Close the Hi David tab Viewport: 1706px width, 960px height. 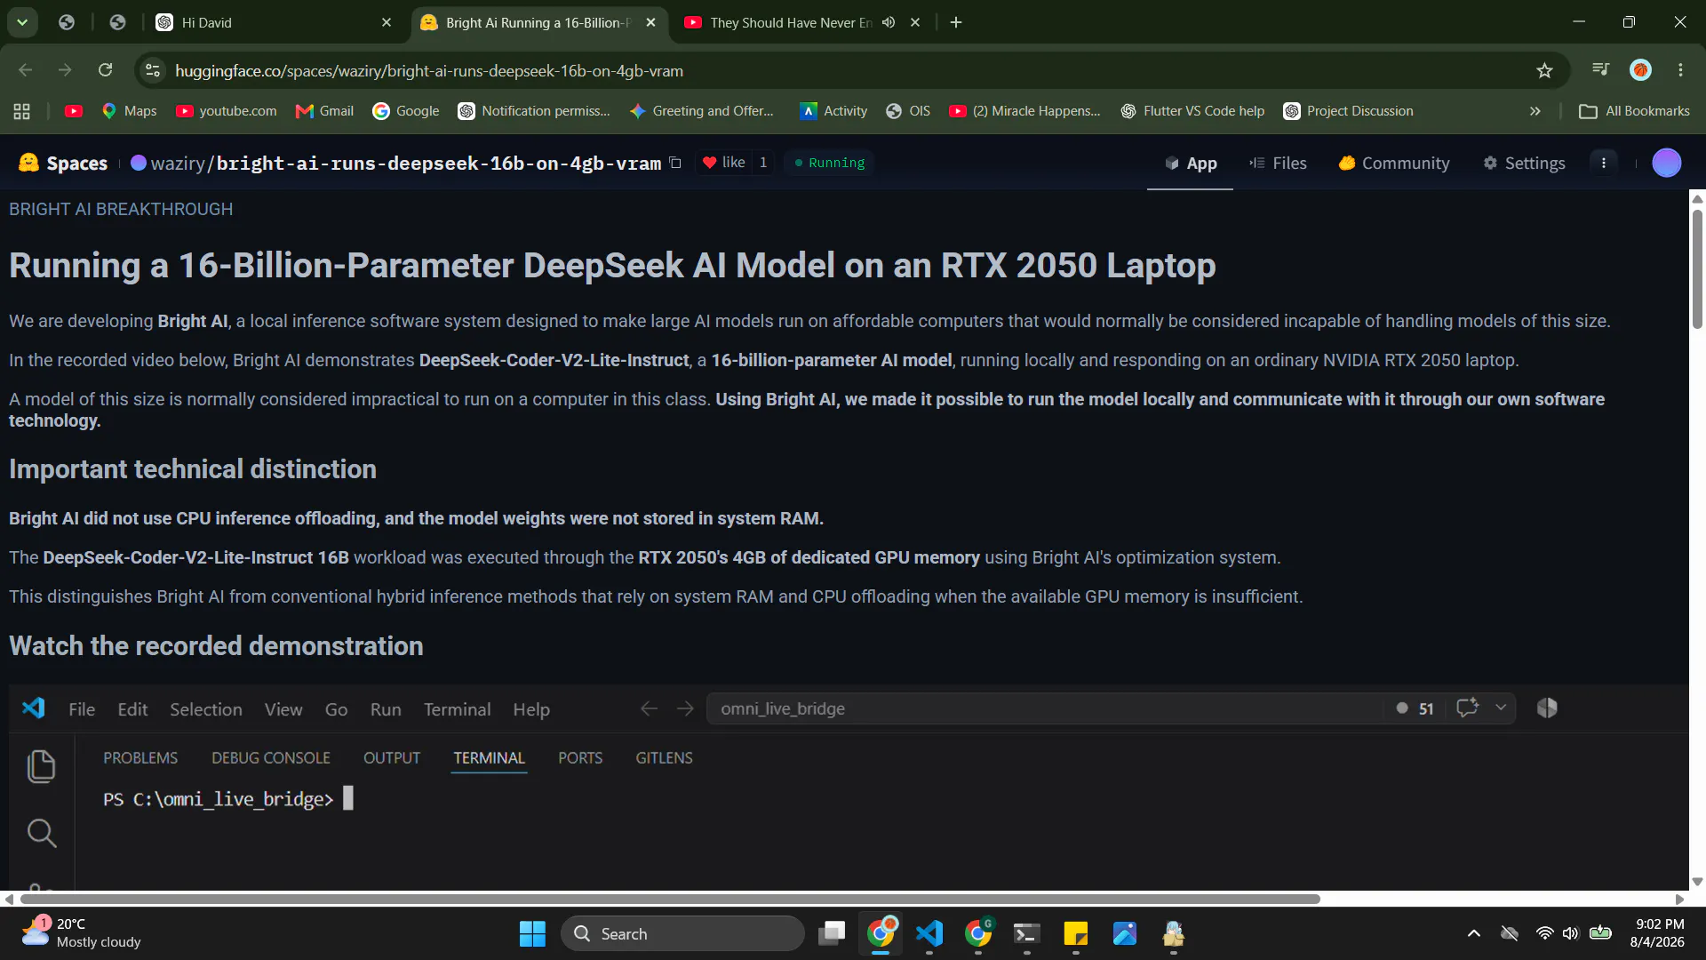point(387,22)
